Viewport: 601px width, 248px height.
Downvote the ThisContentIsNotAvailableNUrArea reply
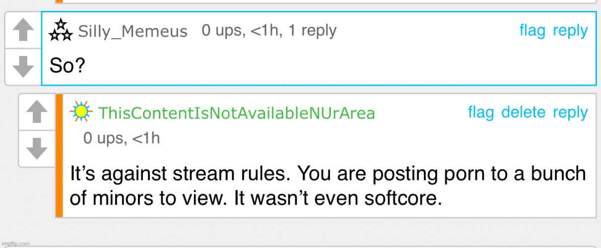click(x=37, y=148)
